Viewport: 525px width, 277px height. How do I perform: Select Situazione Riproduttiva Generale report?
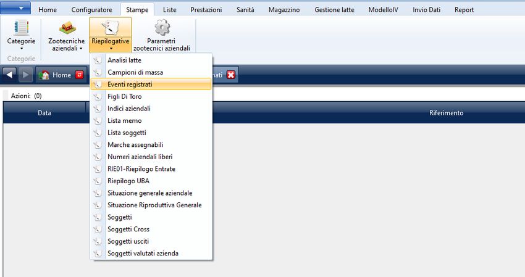pyautogui.click(x=154, y=205)
